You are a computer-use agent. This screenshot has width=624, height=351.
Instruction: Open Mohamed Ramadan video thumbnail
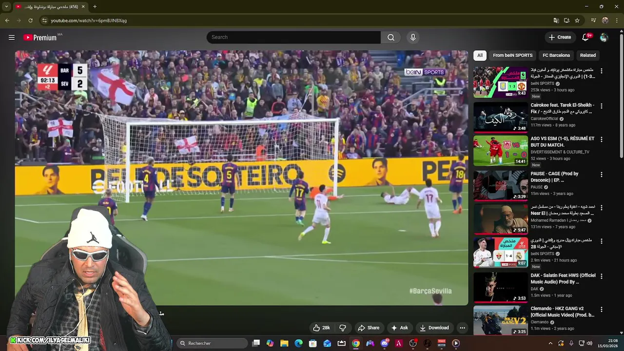click(x=501, y=219)
